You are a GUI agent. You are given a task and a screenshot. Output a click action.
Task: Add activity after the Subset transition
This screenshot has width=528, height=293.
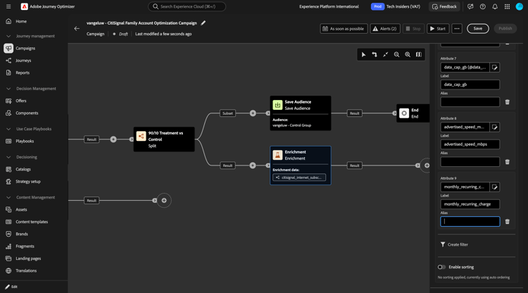[x=253, y=113]
